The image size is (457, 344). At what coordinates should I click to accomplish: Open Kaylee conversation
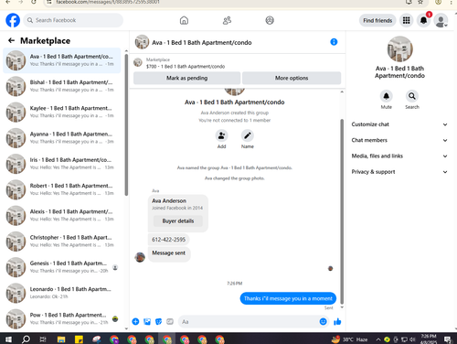62,112
